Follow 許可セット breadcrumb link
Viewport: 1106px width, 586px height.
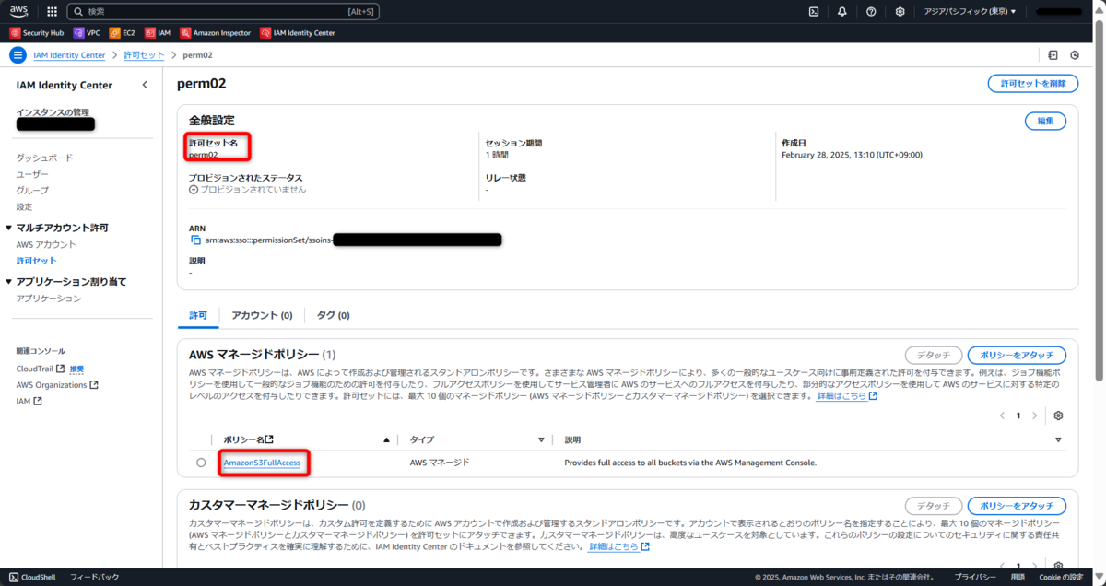pyautogui.click(x=144, y=55)
